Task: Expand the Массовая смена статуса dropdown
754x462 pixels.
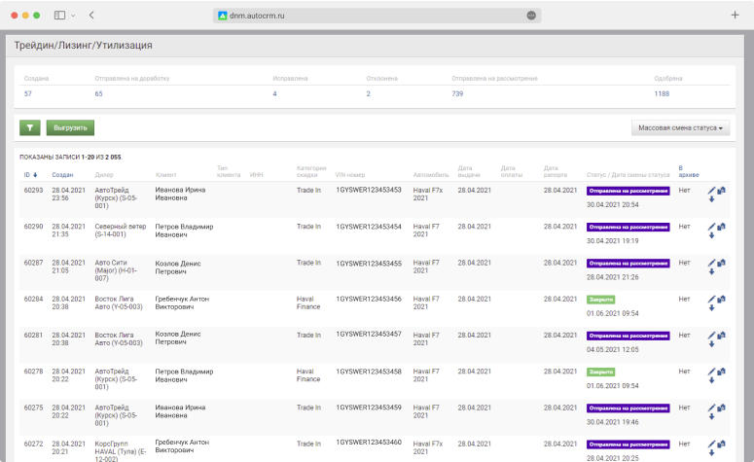Action: coord(681,127)
